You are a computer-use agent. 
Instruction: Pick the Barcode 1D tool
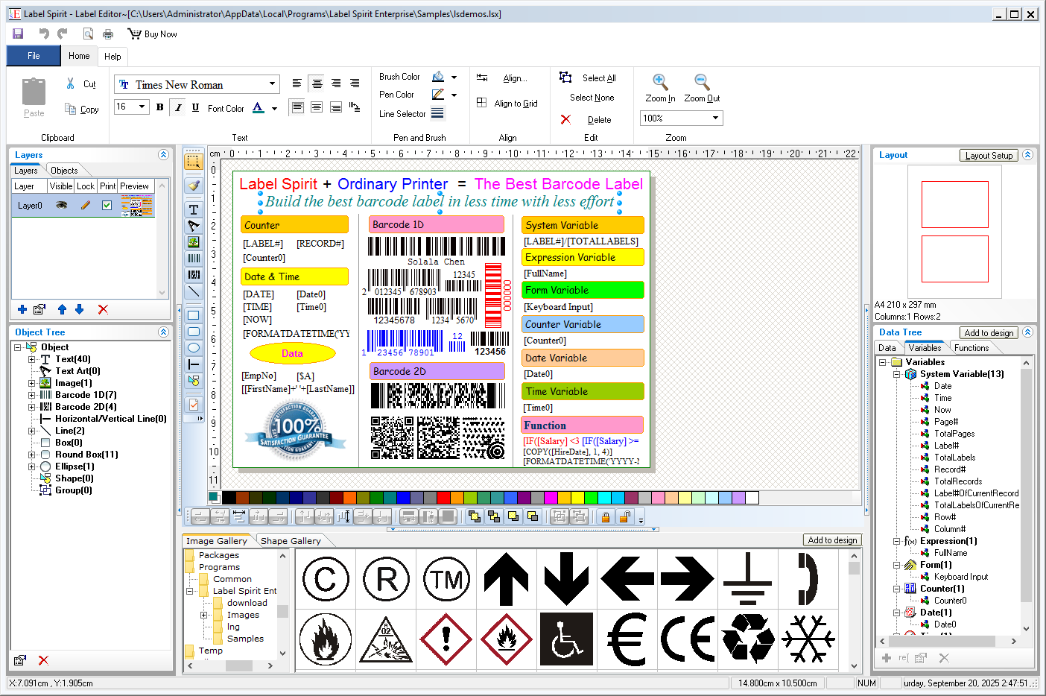coord(194,259)
